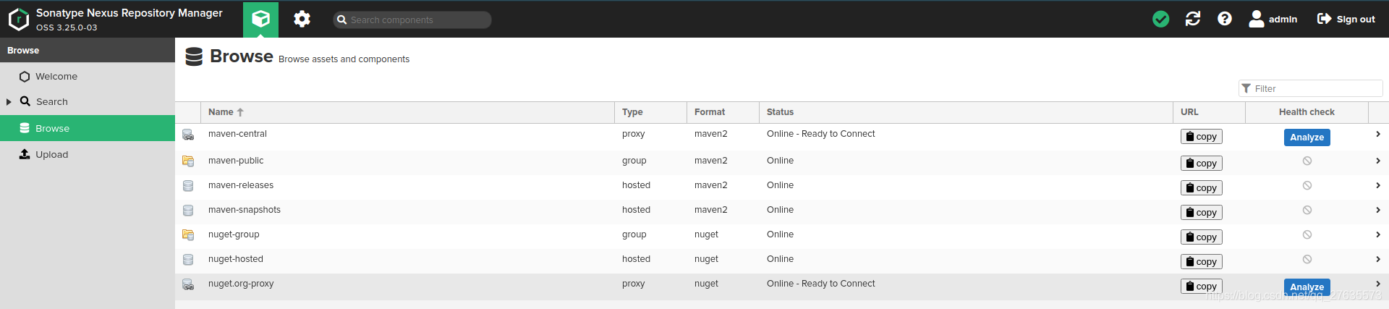Viewport: 1389px width, 309px height.
Task: Click health check unavailable icon for maven-releases
Action: [1307, 185]
